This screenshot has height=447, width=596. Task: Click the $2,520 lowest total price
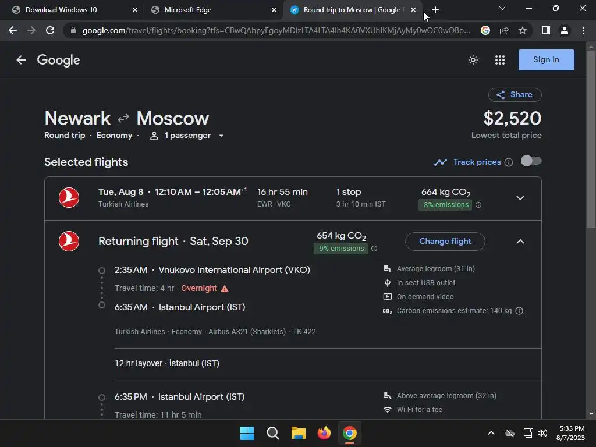pos(512,118)
